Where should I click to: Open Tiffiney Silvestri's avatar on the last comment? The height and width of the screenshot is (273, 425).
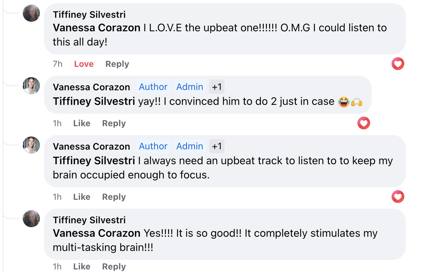tap(31, 219)
